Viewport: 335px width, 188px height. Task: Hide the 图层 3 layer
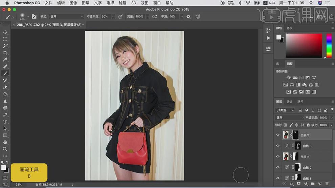278,135
